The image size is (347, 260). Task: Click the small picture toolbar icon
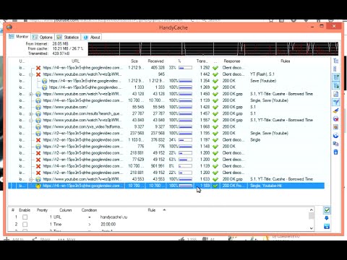click(336, 127)
